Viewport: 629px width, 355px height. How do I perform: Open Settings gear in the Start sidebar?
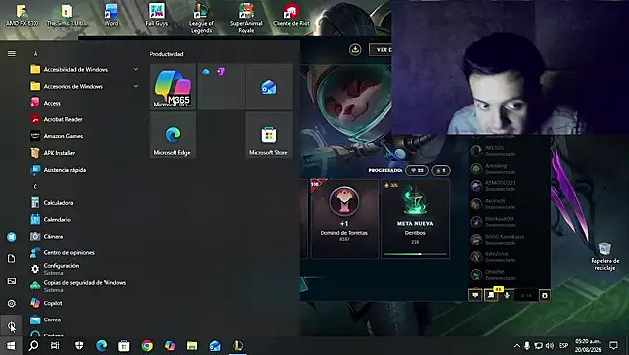12,304
